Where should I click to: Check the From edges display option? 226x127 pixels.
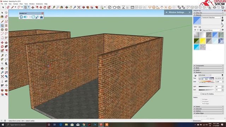pyautogui.click(x=201, y=103)
